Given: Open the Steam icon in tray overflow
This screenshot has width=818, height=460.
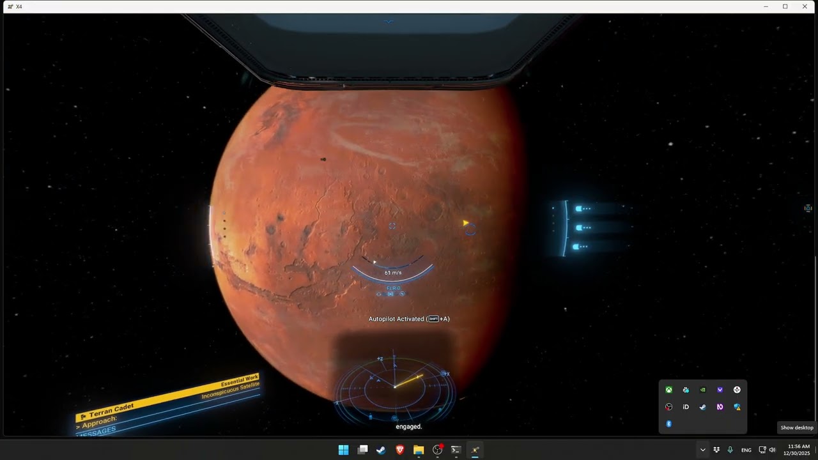Looking at the screenshot, I should click(x=703, y=407).
